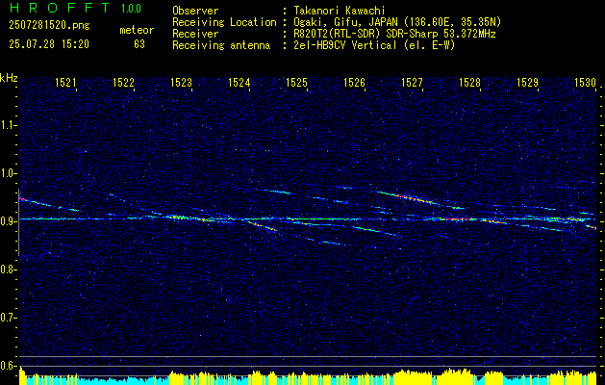Click the 1529 time marker

click(527, 83)
